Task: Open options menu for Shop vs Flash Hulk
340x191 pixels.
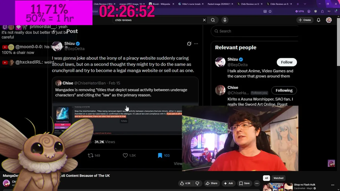Action: [333, 185]
